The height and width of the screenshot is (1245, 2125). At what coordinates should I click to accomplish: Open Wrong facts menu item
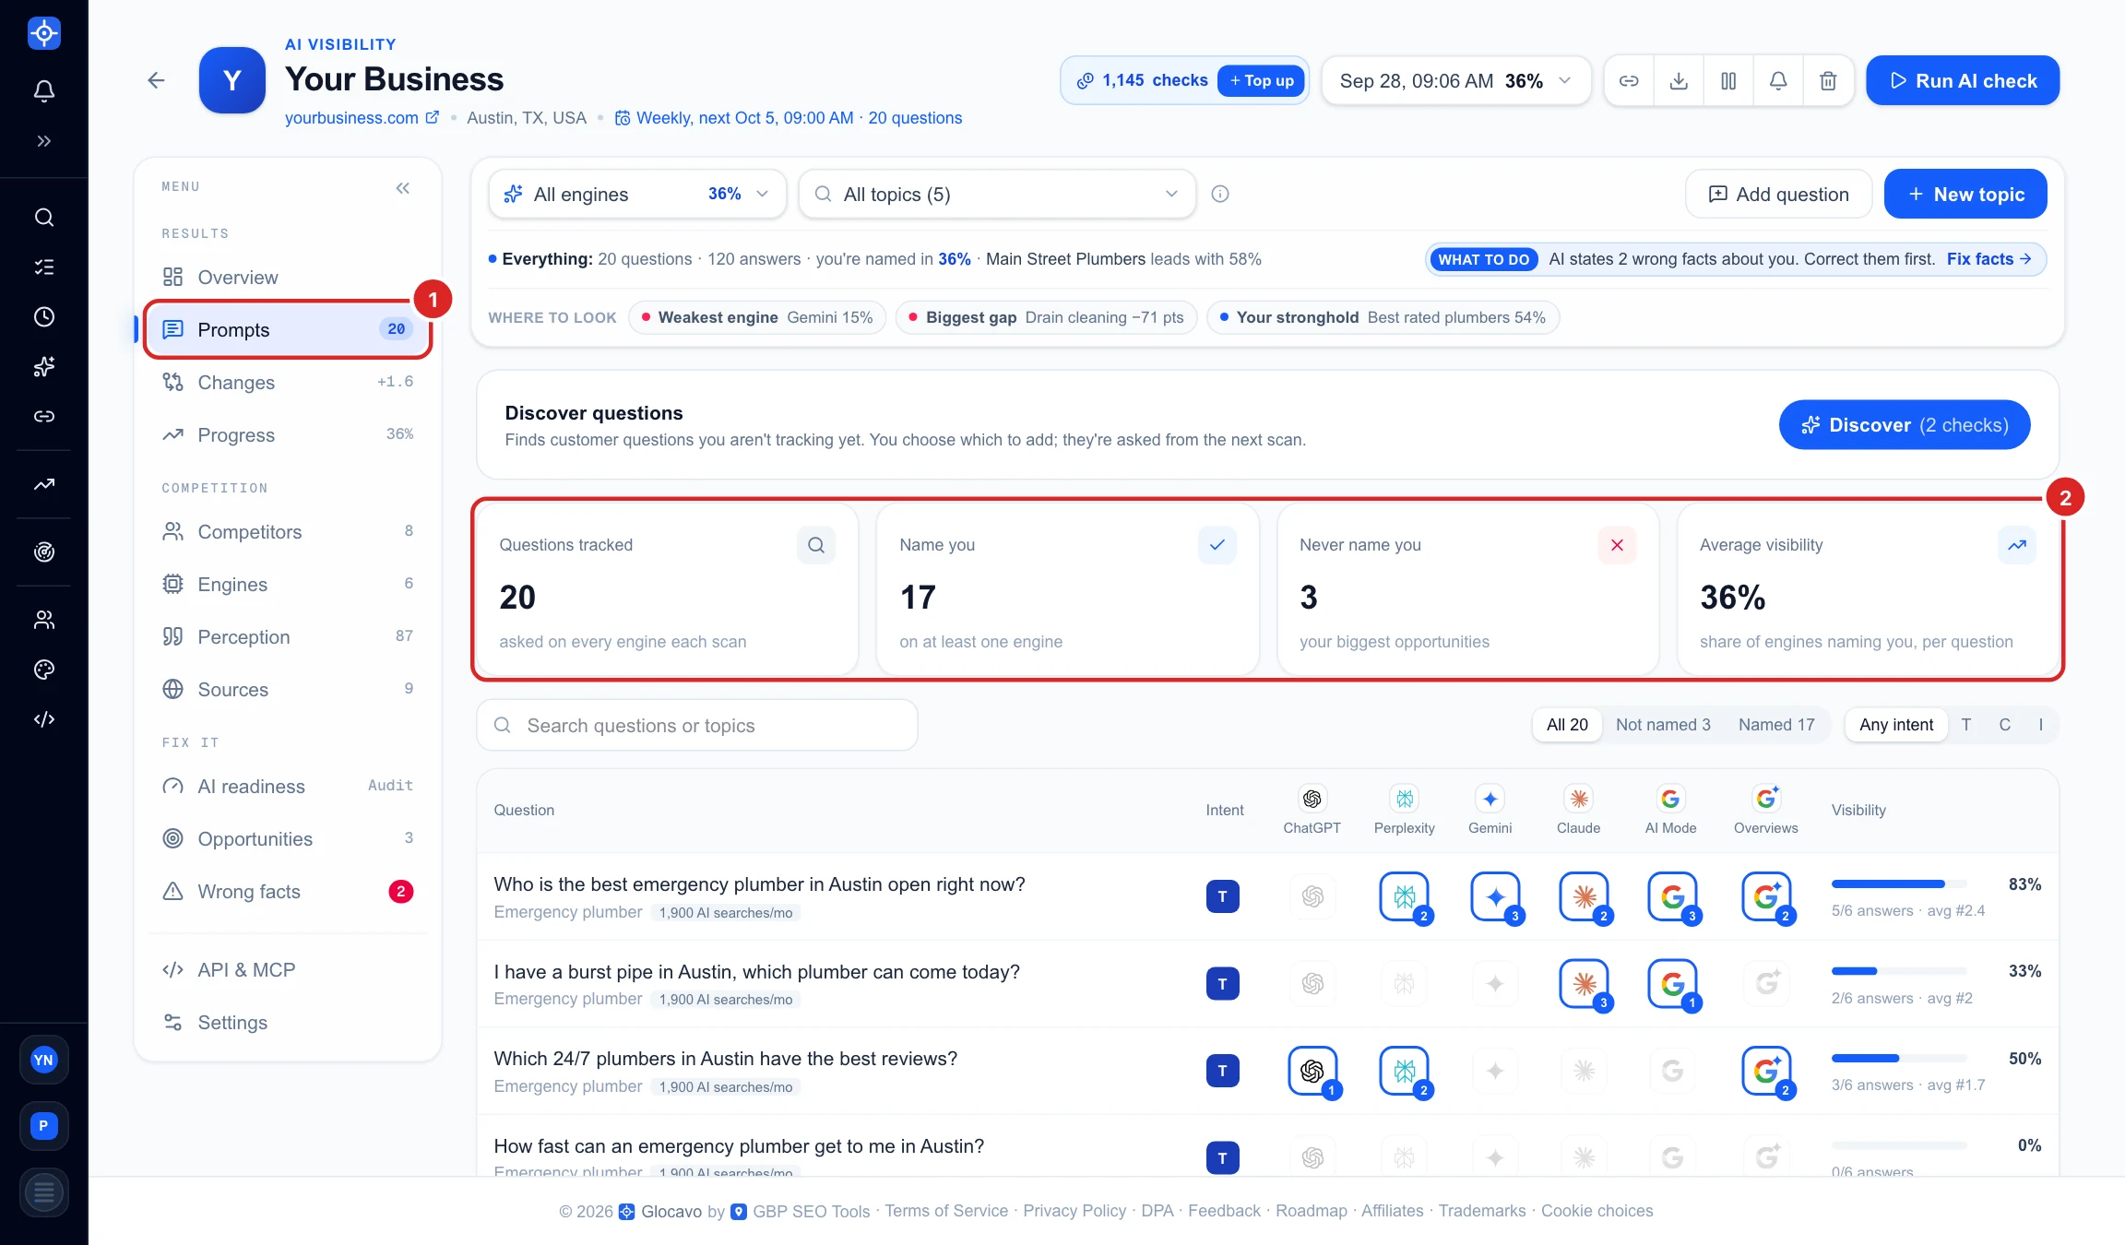[x=288, y=892]
